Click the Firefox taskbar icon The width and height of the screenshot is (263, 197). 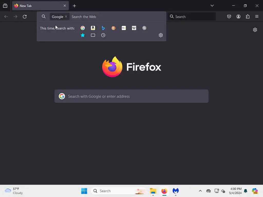164,191
